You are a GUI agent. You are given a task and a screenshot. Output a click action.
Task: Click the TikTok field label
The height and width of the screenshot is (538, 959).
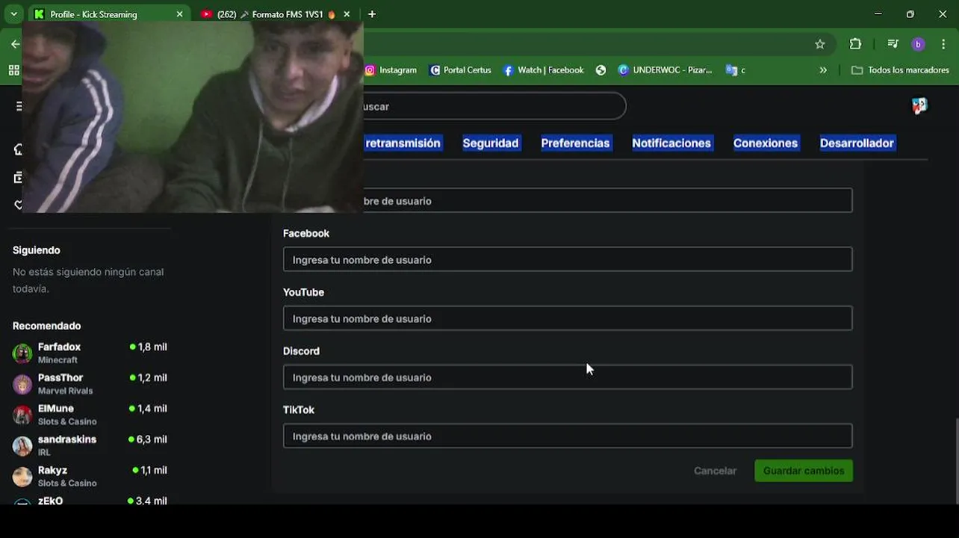pos(299,410)
